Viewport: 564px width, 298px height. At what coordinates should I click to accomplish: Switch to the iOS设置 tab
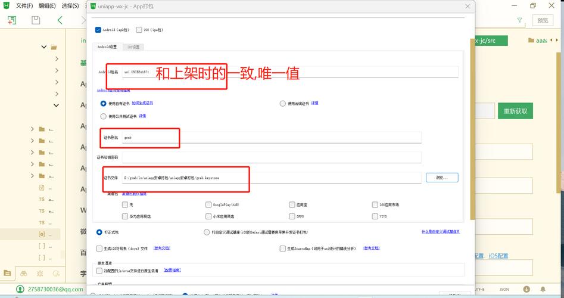pos(132,46)
